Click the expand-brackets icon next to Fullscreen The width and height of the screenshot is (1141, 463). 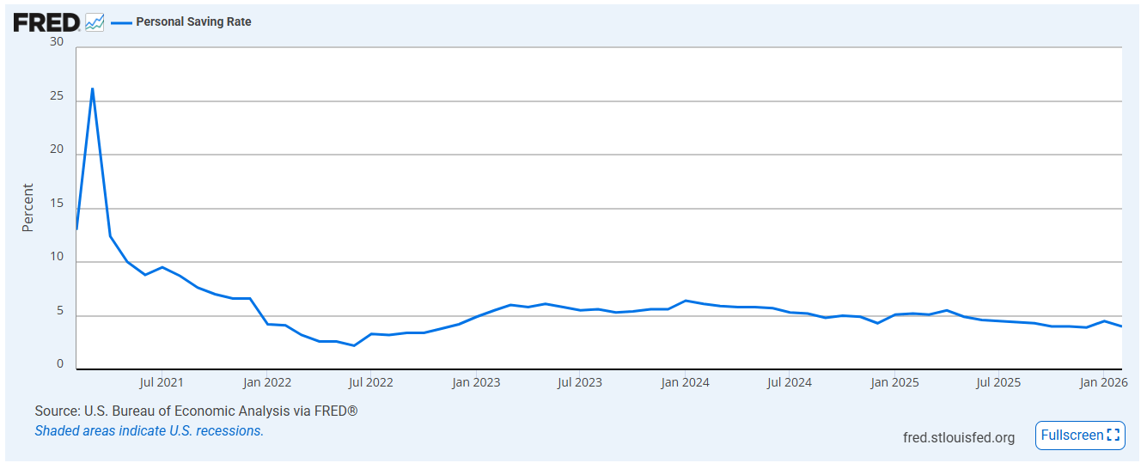[1114, 436]
